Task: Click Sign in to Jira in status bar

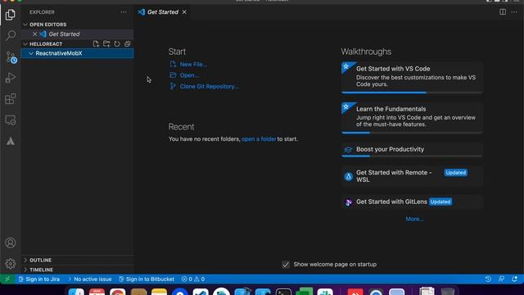Action: (x=39, y=279)
